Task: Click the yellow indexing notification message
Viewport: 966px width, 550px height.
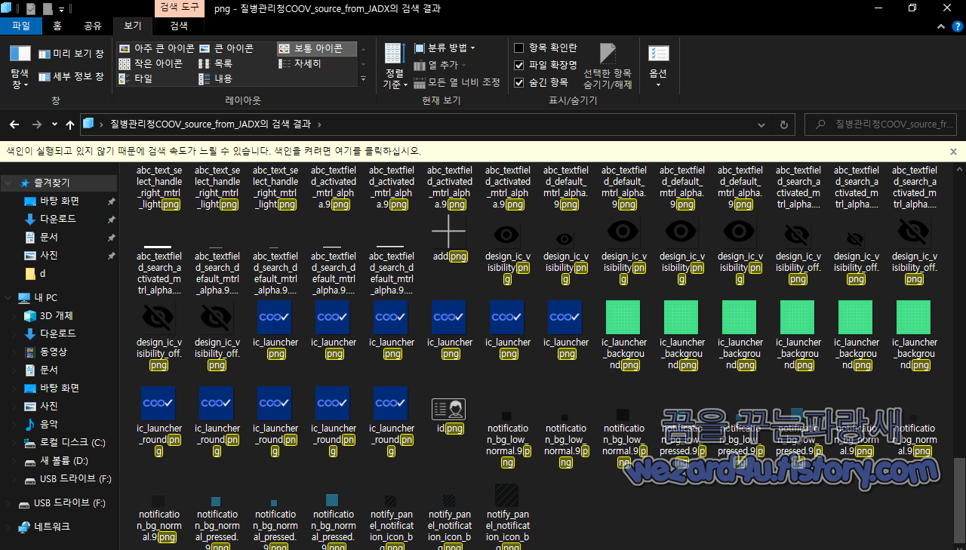Action: pos(214,151)
